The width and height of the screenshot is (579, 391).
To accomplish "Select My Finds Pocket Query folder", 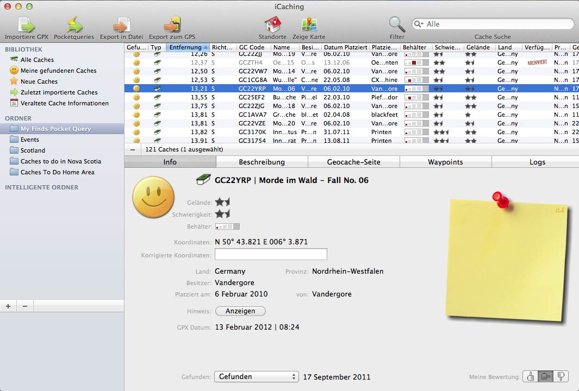I will tap(62, 129).
